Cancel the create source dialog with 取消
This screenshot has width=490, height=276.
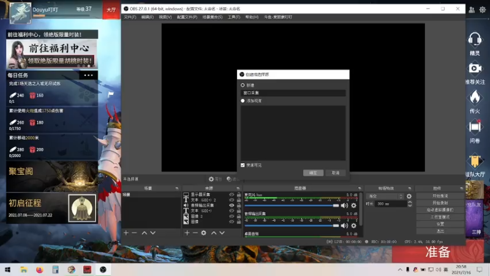click(x=335, y=173)
